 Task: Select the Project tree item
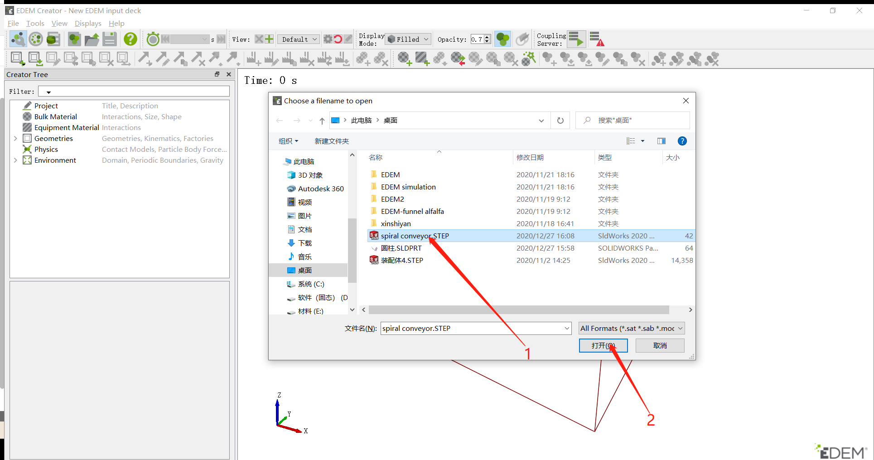(x=46, y=106)
